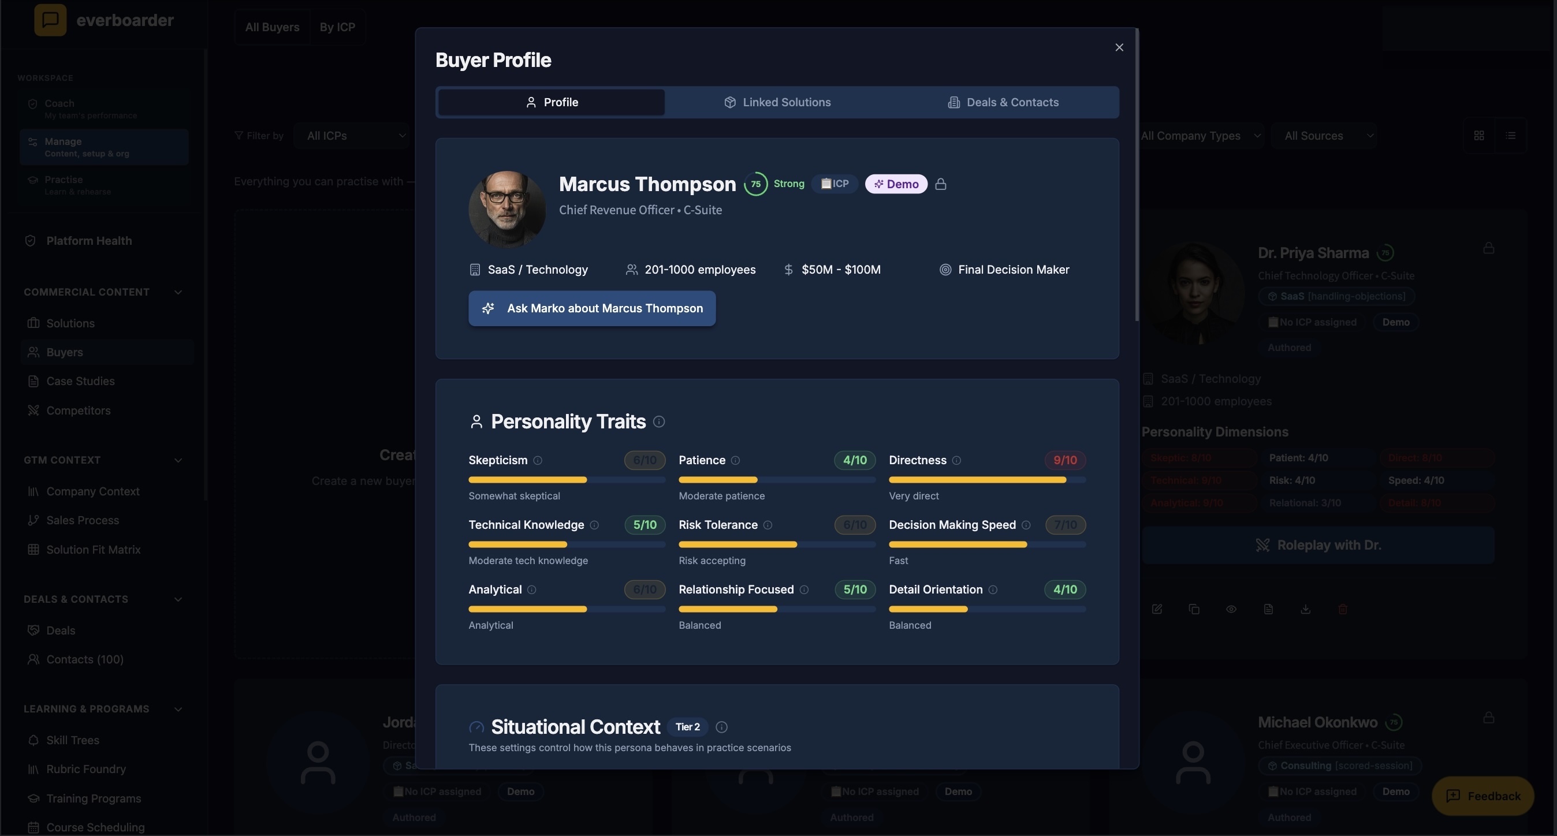Click the ICP badge next to Marcus Thompson
This screenshot has width=1557, height=836.
click(x=834, y=184)
